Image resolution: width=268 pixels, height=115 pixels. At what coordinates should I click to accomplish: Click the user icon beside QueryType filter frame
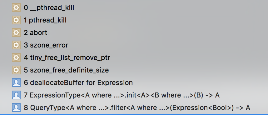[x=16, y=107]
